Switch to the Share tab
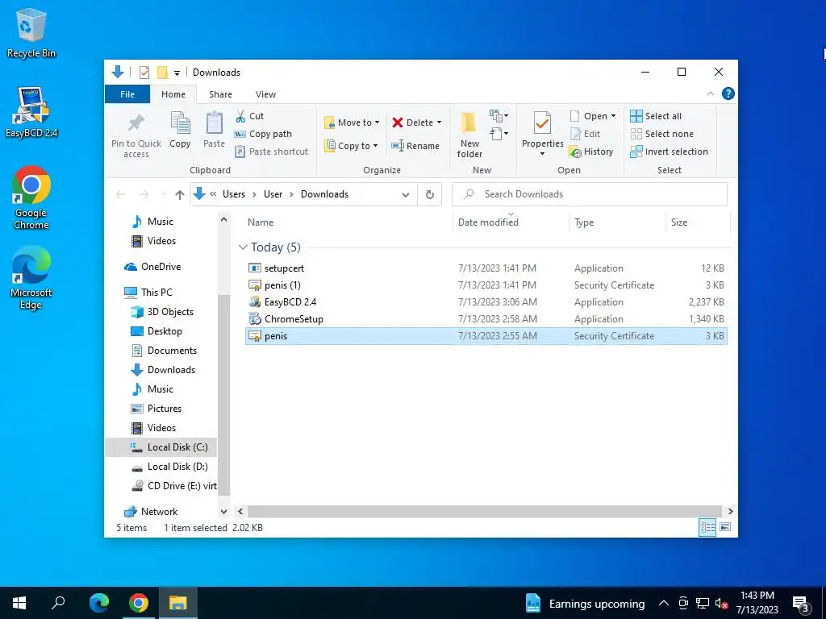The width and height of the screenshot is (826, 619). click(x=220, y=94)
